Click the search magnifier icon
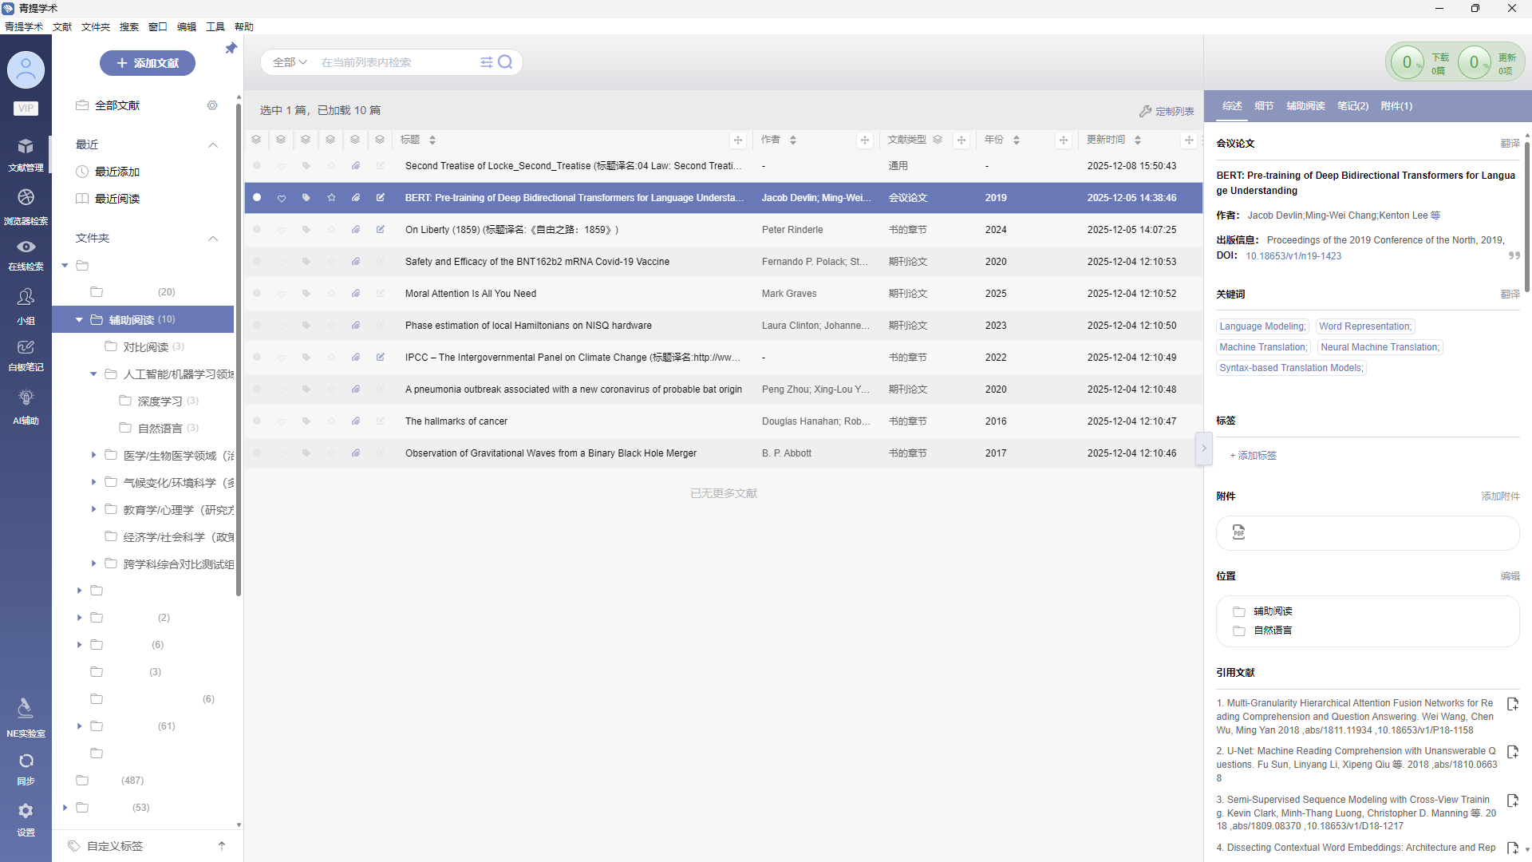Screen dimensions: 1532x862 (505, 62)
